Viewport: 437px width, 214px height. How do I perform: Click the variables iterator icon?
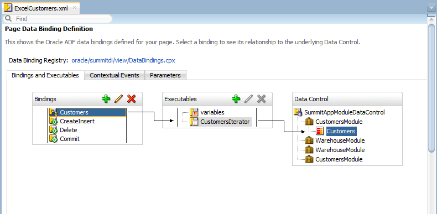click(194, 112)
